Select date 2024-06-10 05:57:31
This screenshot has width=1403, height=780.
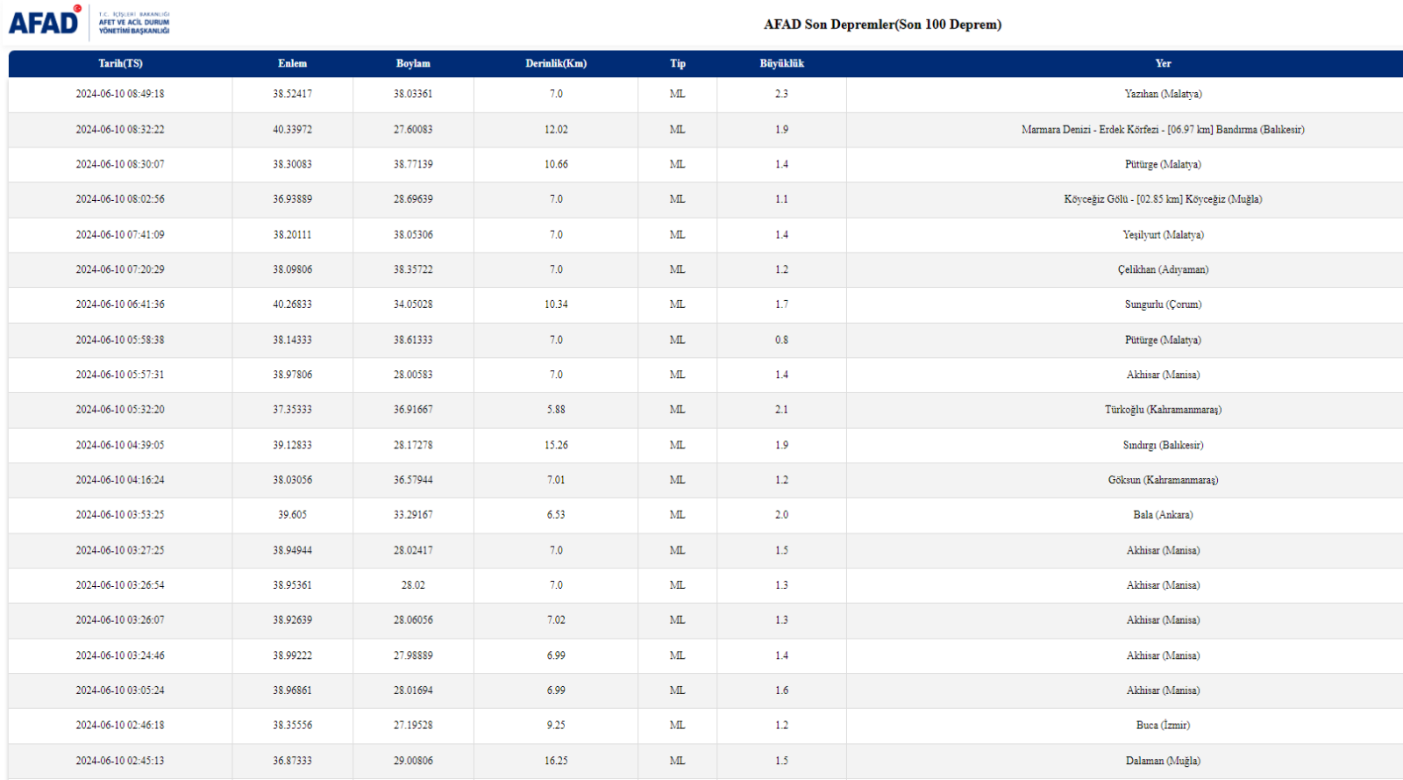[x=120, y=375]
